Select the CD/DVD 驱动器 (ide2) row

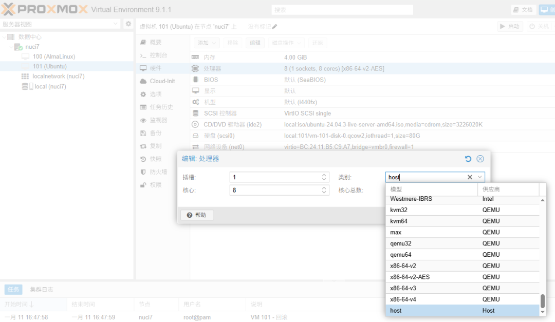pos(373,125)
